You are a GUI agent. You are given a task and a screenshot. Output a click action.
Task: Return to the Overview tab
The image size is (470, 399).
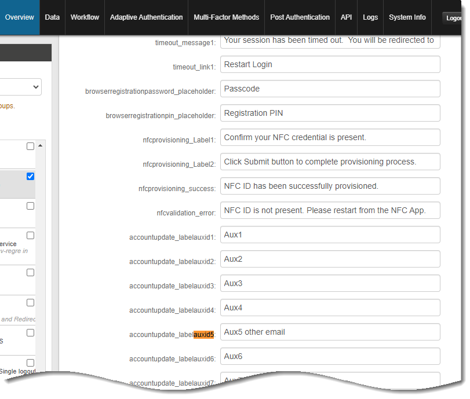click(19, 17)
